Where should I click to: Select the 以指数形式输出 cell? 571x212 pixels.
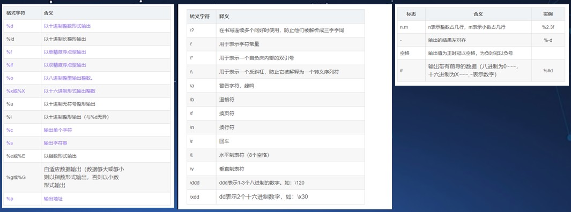(106, 156)
